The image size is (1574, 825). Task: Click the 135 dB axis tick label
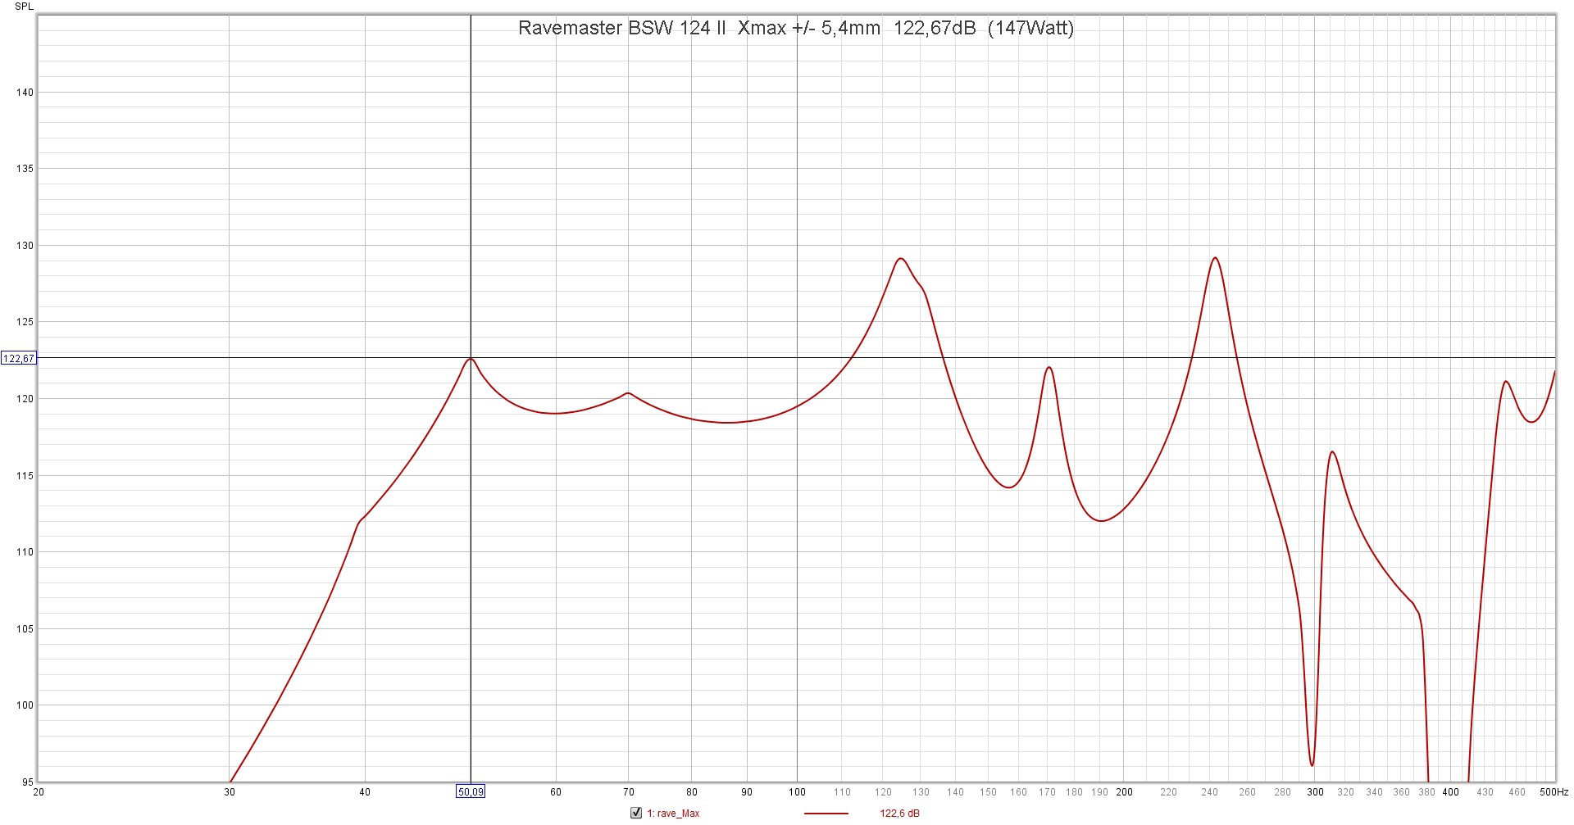[x=25, y=169]
